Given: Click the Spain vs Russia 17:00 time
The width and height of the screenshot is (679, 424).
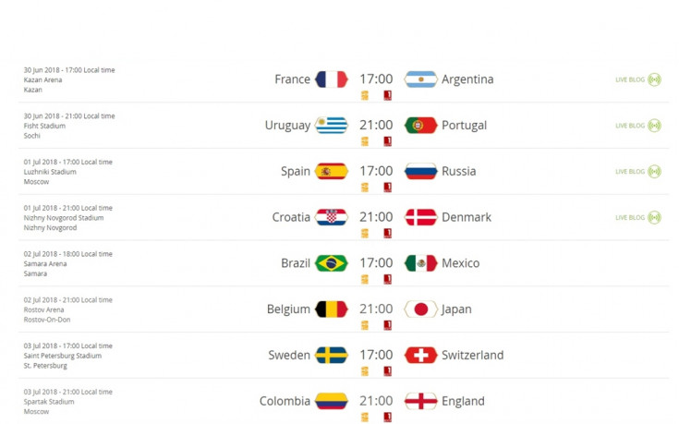Looking at the screenshot, I should pyautogui.click(x=376, y=171).
